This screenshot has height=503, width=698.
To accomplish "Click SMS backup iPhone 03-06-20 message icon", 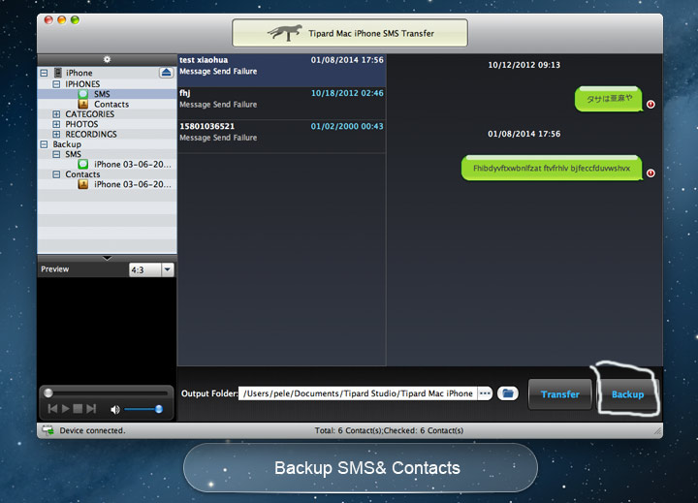I will point(82,164).
